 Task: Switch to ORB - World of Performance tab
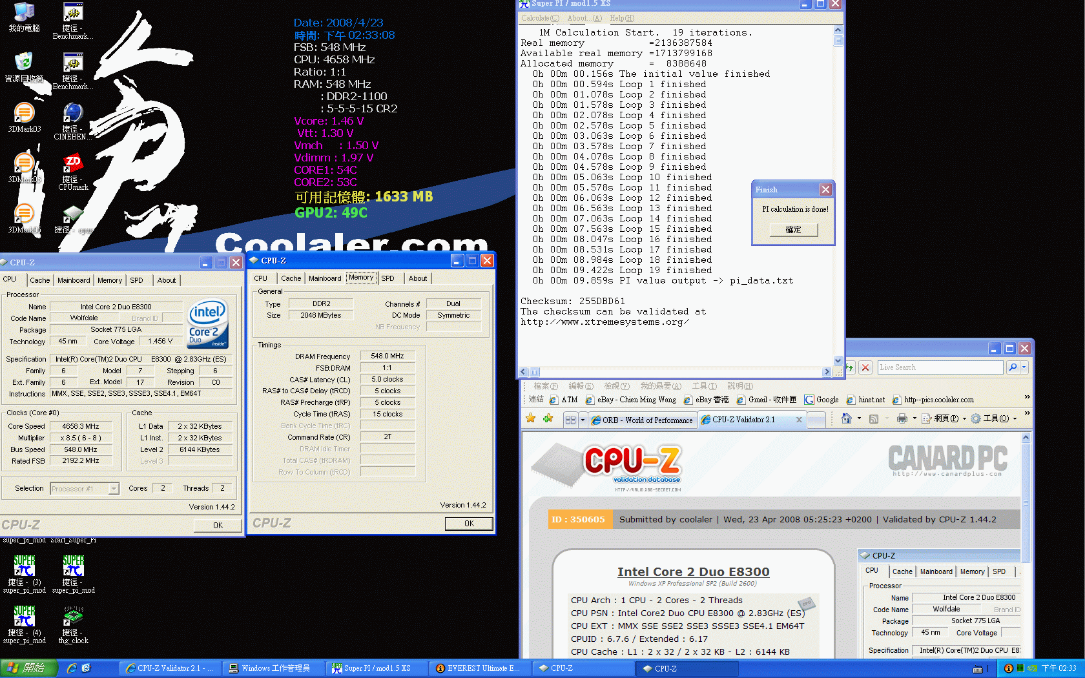point(642,420)
